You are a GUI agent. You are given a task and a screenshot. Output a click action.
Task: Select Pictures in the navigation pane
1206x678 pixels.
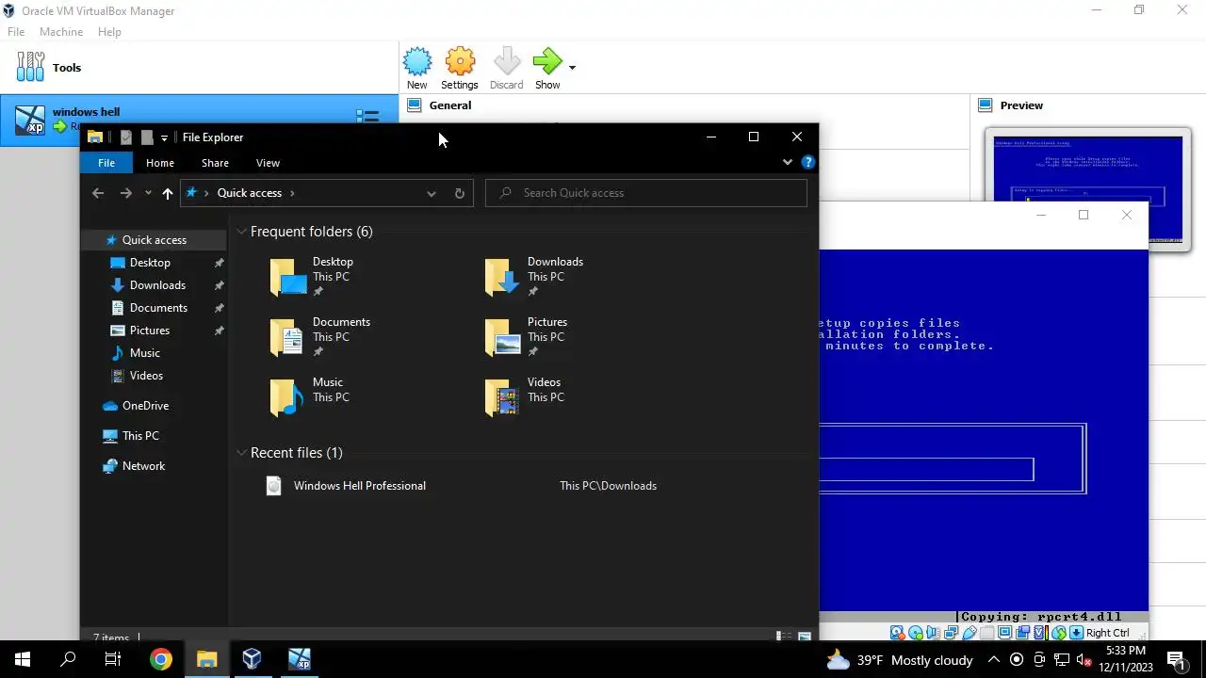click(150, 331)
